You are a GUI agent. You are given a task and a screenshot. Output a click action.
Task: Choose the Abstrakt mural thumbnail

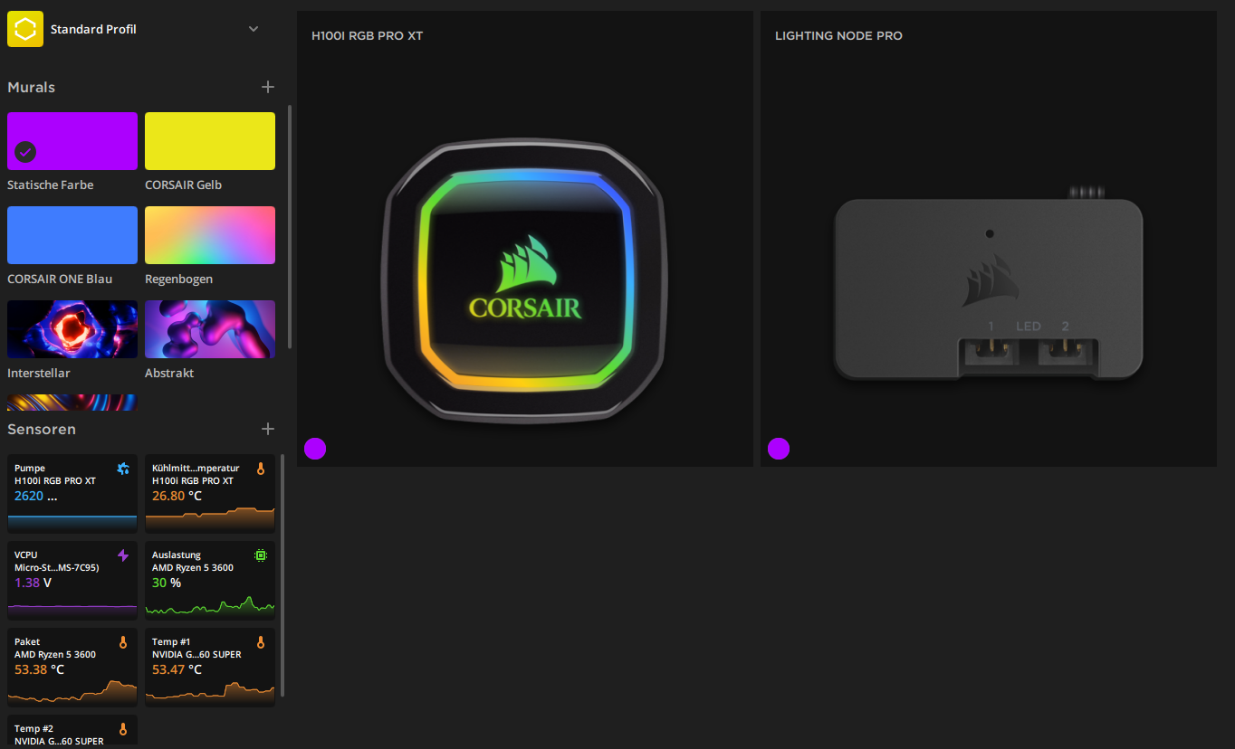[210, 329]
